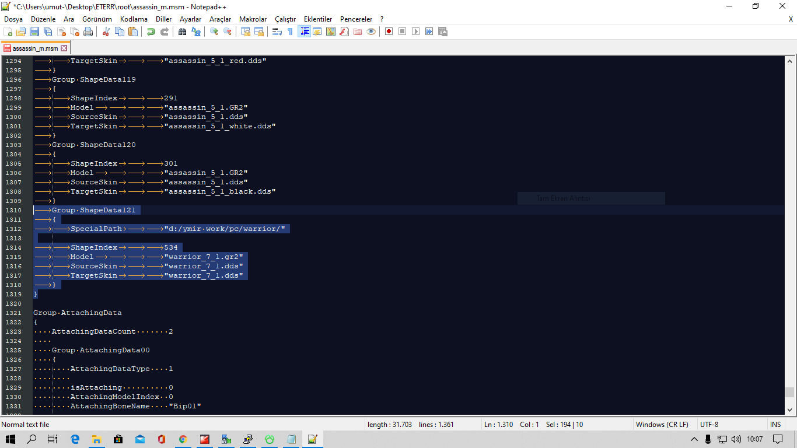The image size is (797, 448).
Task: Run macro multiple times icon
Action: (429, 32)
